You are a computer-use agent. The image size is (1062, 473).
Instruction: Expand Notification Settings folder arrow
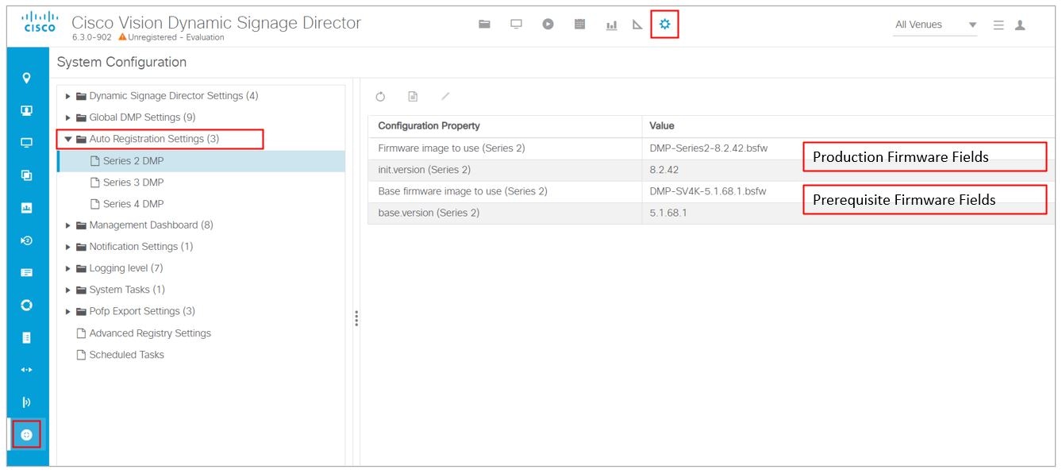(x=68, y=247)
